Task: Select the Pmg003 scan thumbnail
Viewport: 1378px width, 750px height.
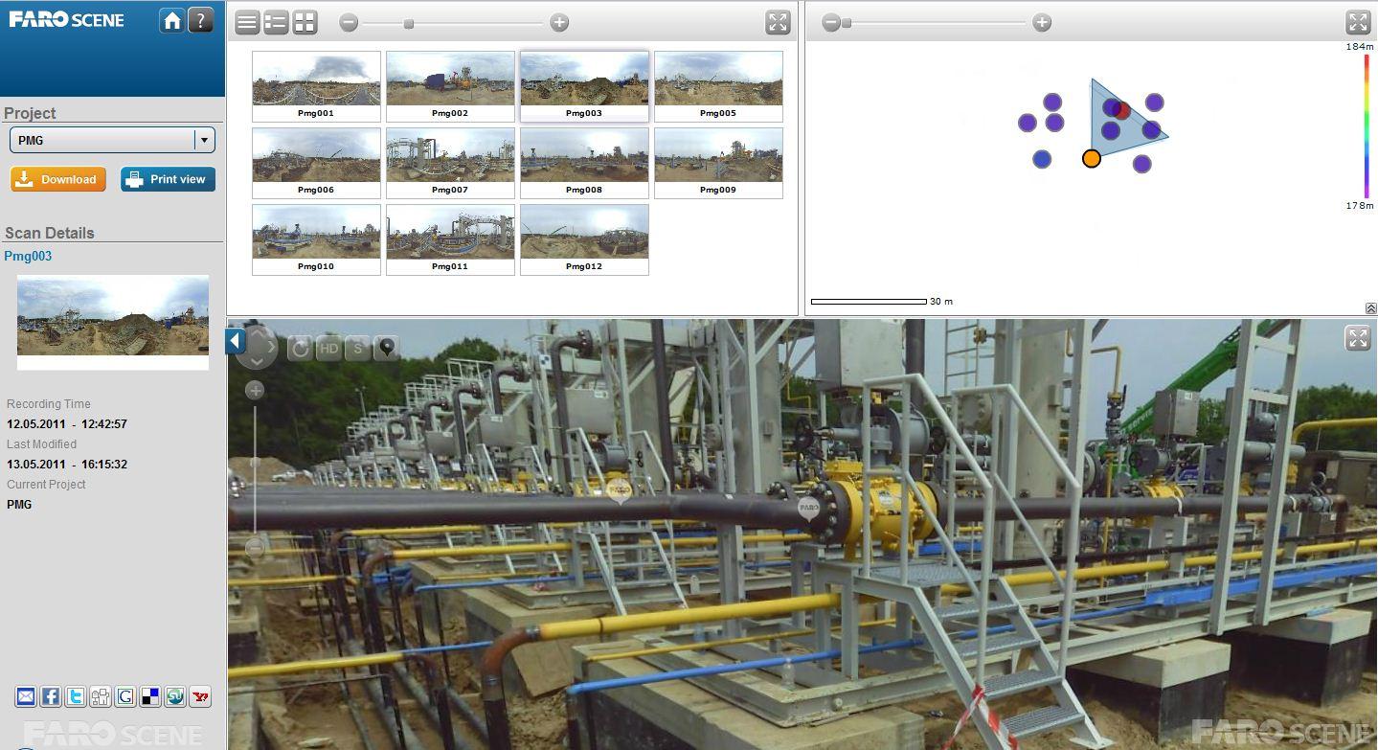Action: point(584,86)
